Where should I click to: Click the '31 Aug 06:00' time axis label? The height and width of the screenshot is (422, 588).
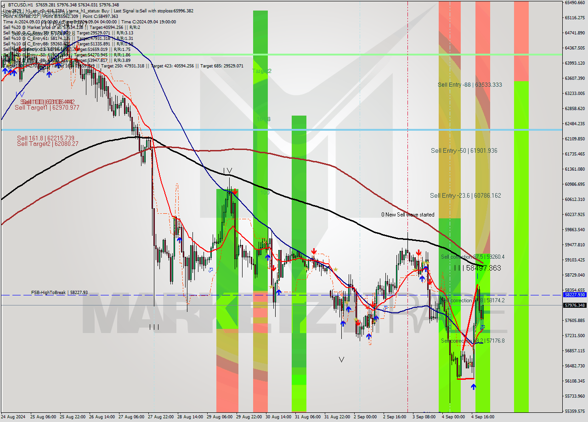coord(308,417)
